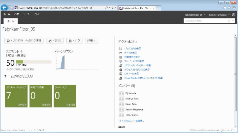Click the report chart icon beside レポートの表示
This screenshot has width=238, height=133.
[121, 74]
